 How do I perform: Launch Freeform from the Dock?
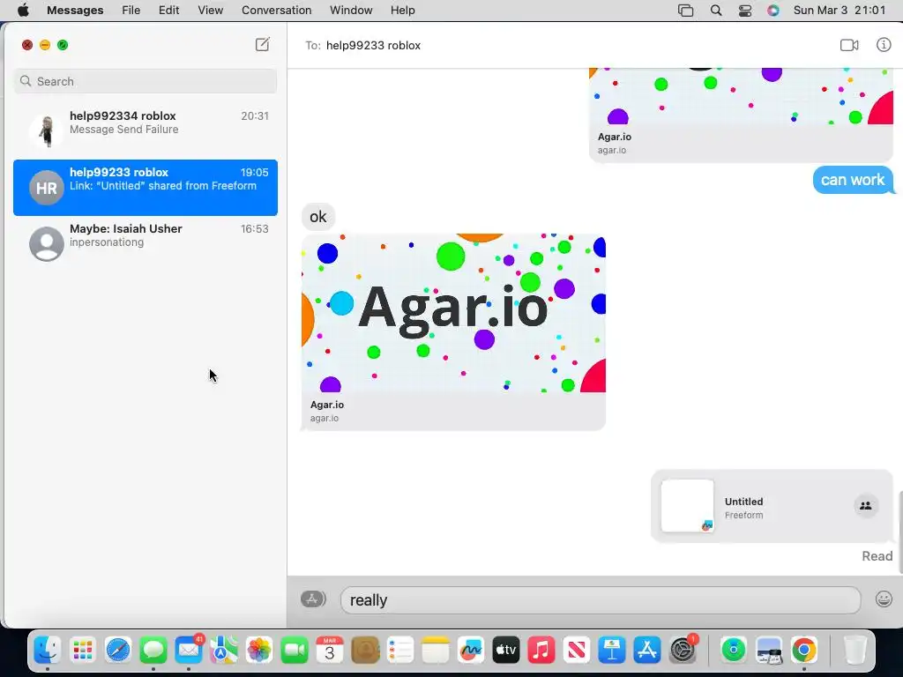click(x=471, y=651)
